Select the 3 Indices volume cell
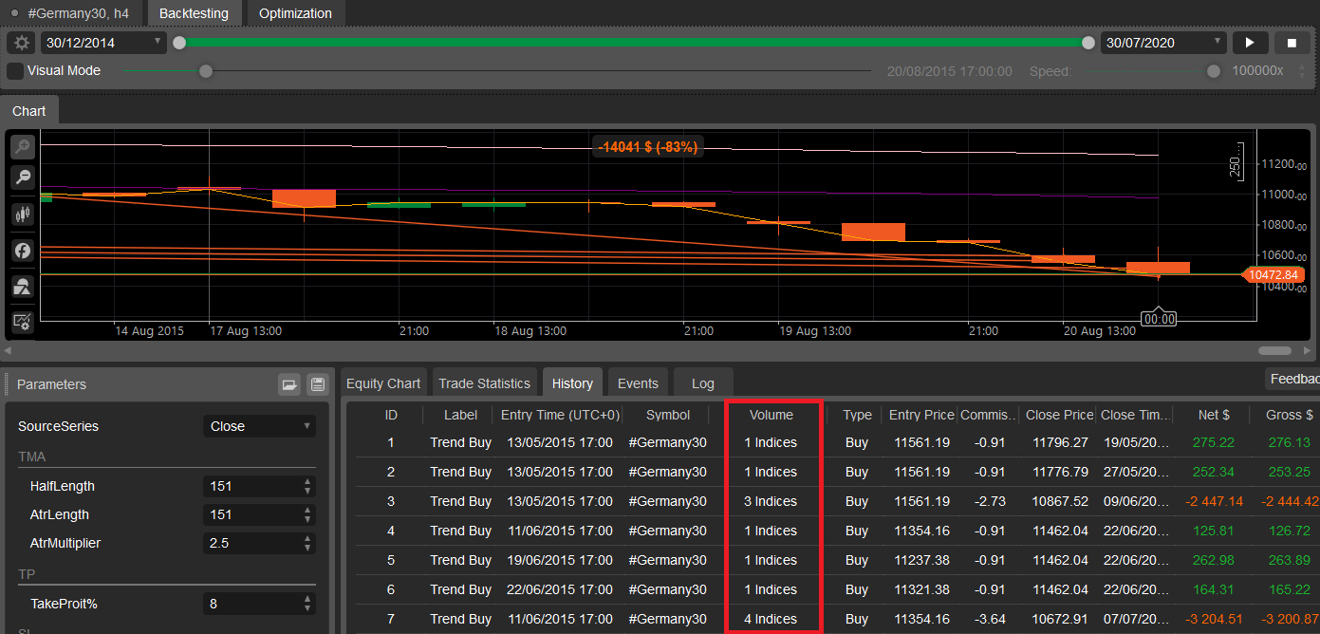The height and width of the screenshot is (634, 1320). (771, 501)
